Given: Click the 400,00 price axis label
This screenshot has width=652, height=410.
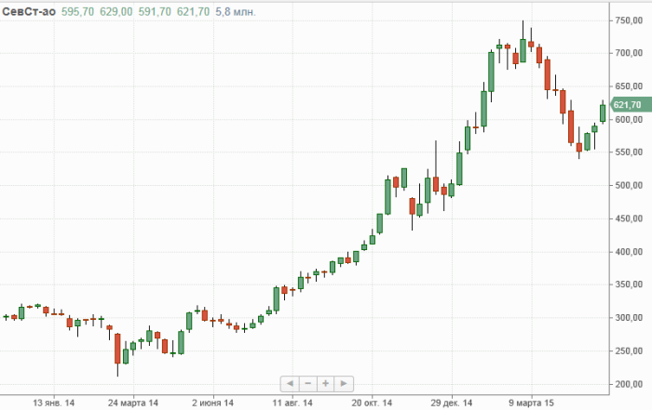Looking at the screenshot, I should pyautogui.click(x=629, y=252).
